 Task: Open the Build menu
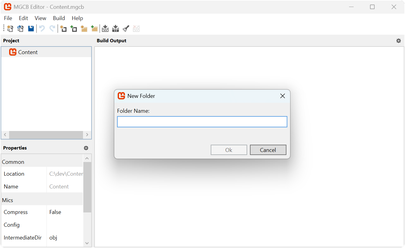[x=59, y=18]
